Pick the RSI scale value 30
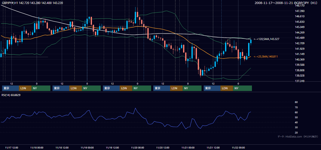Screen dimensions: 321x150 [x=296, y=127]
